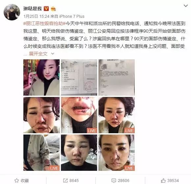This screenshot has width=191, height=184.
Task: Open the post timestamp 1月25日 15:24
Action: point(36,16)
